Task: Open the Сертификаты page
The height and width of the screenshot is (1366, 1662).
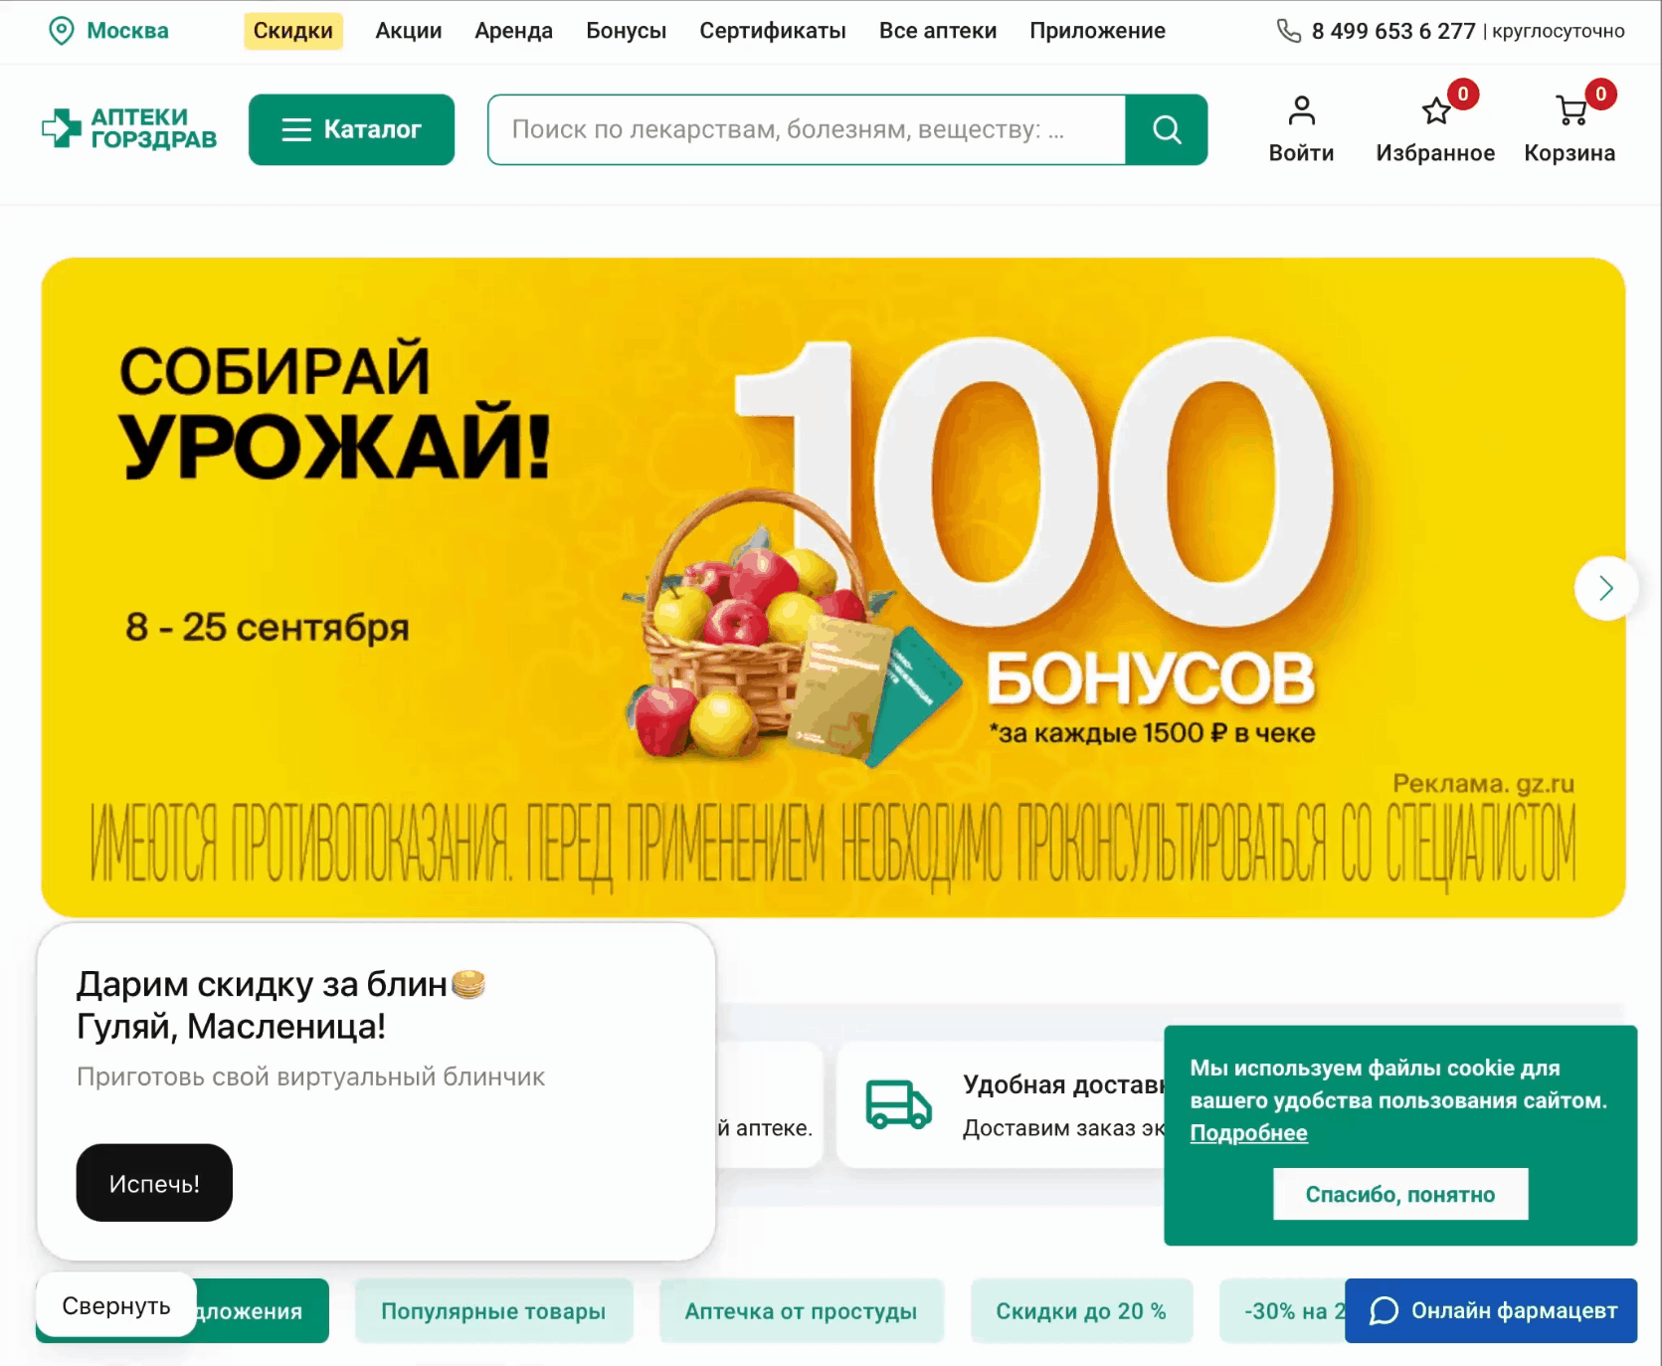Action: click(772, 31)
